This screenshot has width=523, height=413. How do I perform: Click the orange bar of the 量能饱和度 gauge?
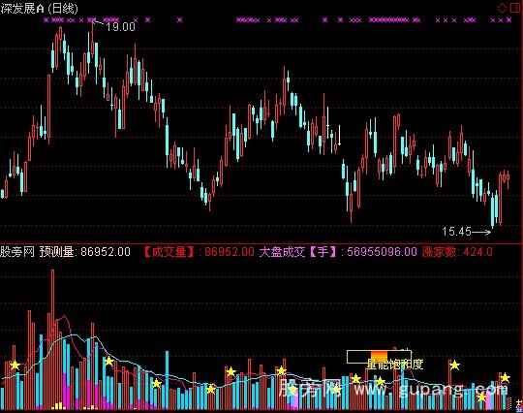click(x=380, y=356)
